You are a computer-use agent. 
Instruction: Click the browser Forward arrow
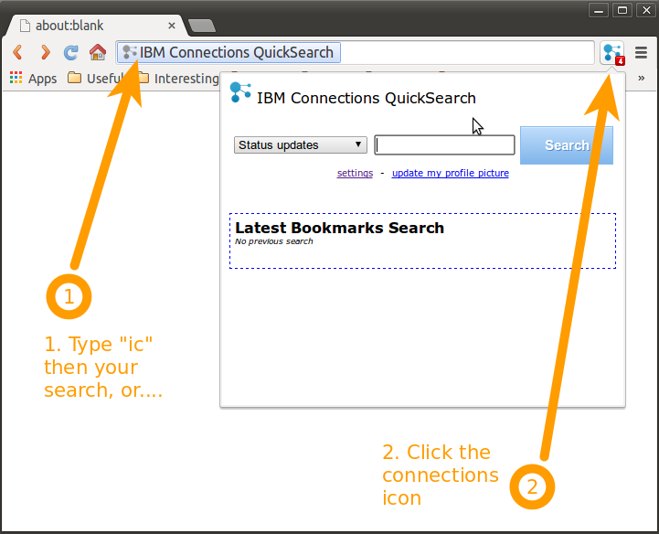tap(44, 52)
